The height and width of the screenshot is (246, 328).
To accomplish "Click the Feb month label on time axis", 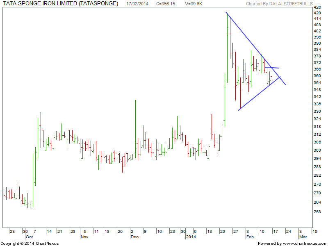I will click(x=250, y=237).
